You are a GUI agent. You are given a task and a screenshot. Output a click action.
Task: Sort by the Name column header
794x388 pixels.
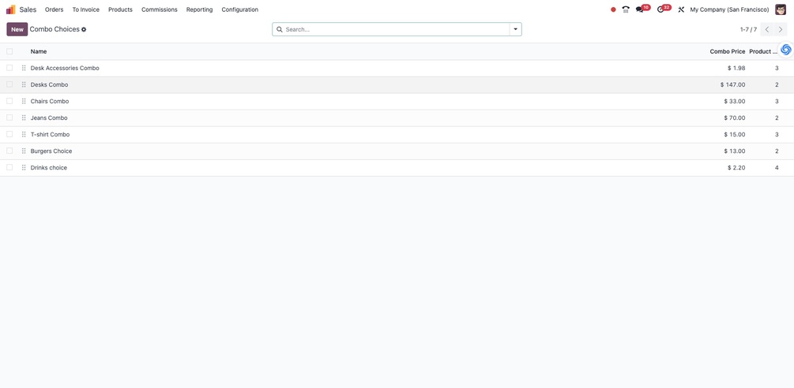pyautogui.click(x=39, y=51)
